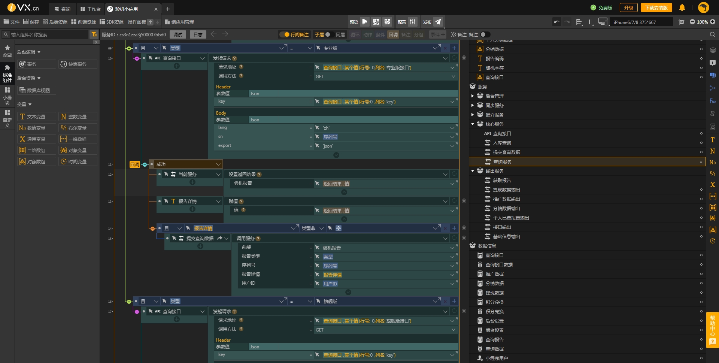Screen dimensions: 719x363
Task: Open 收藏 favorites sidebar tab
Action: (7, 51)
